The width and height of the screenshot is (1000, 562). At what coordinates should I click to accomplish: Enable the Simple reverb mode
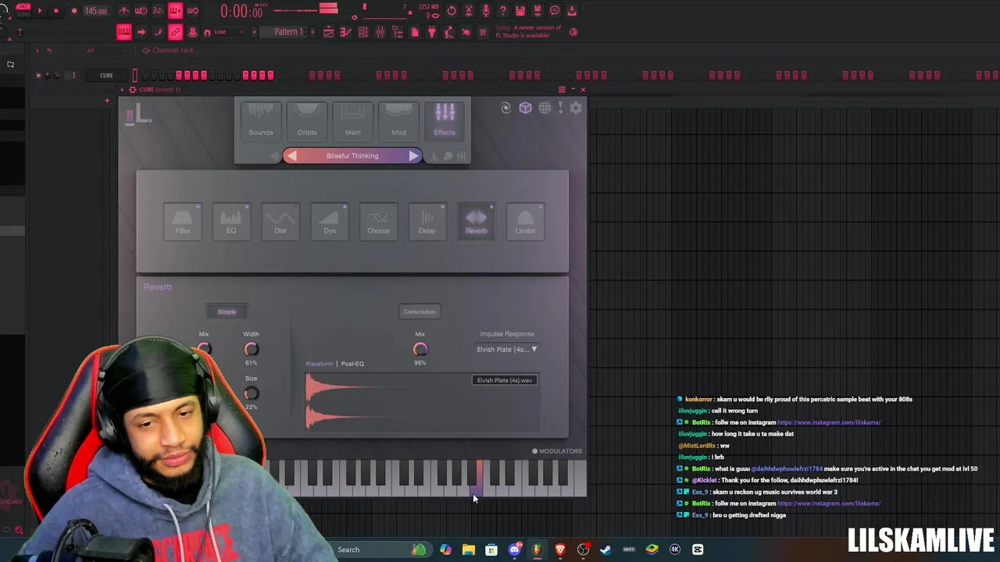[227, 311]
